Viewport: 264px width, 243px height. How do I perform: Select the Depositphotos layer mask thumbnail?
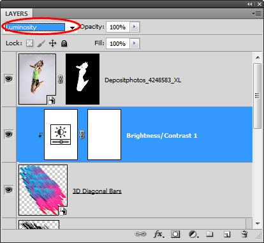pyautogui.click(x=82, y=79)
